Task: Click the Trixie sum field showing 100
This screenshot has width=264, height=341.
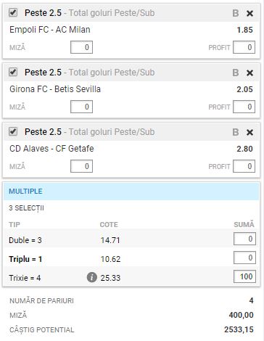Action: (x=244, y=276)
